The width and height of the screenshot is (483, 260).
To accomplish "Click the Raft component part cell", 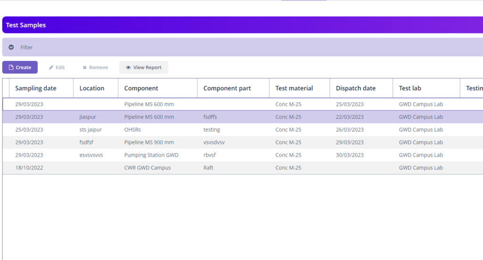I will click(x=208, y=168).
